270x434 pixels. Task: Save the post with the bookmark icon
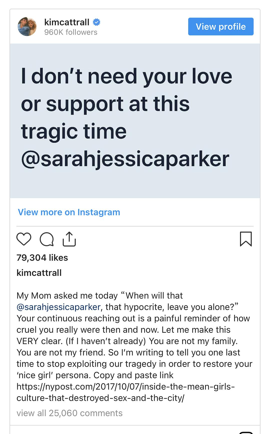pos(246,239)
